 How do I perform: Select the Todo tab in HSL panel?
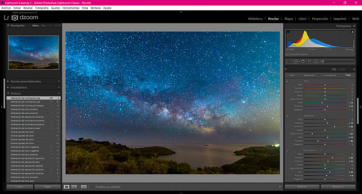tap(348, 75)
